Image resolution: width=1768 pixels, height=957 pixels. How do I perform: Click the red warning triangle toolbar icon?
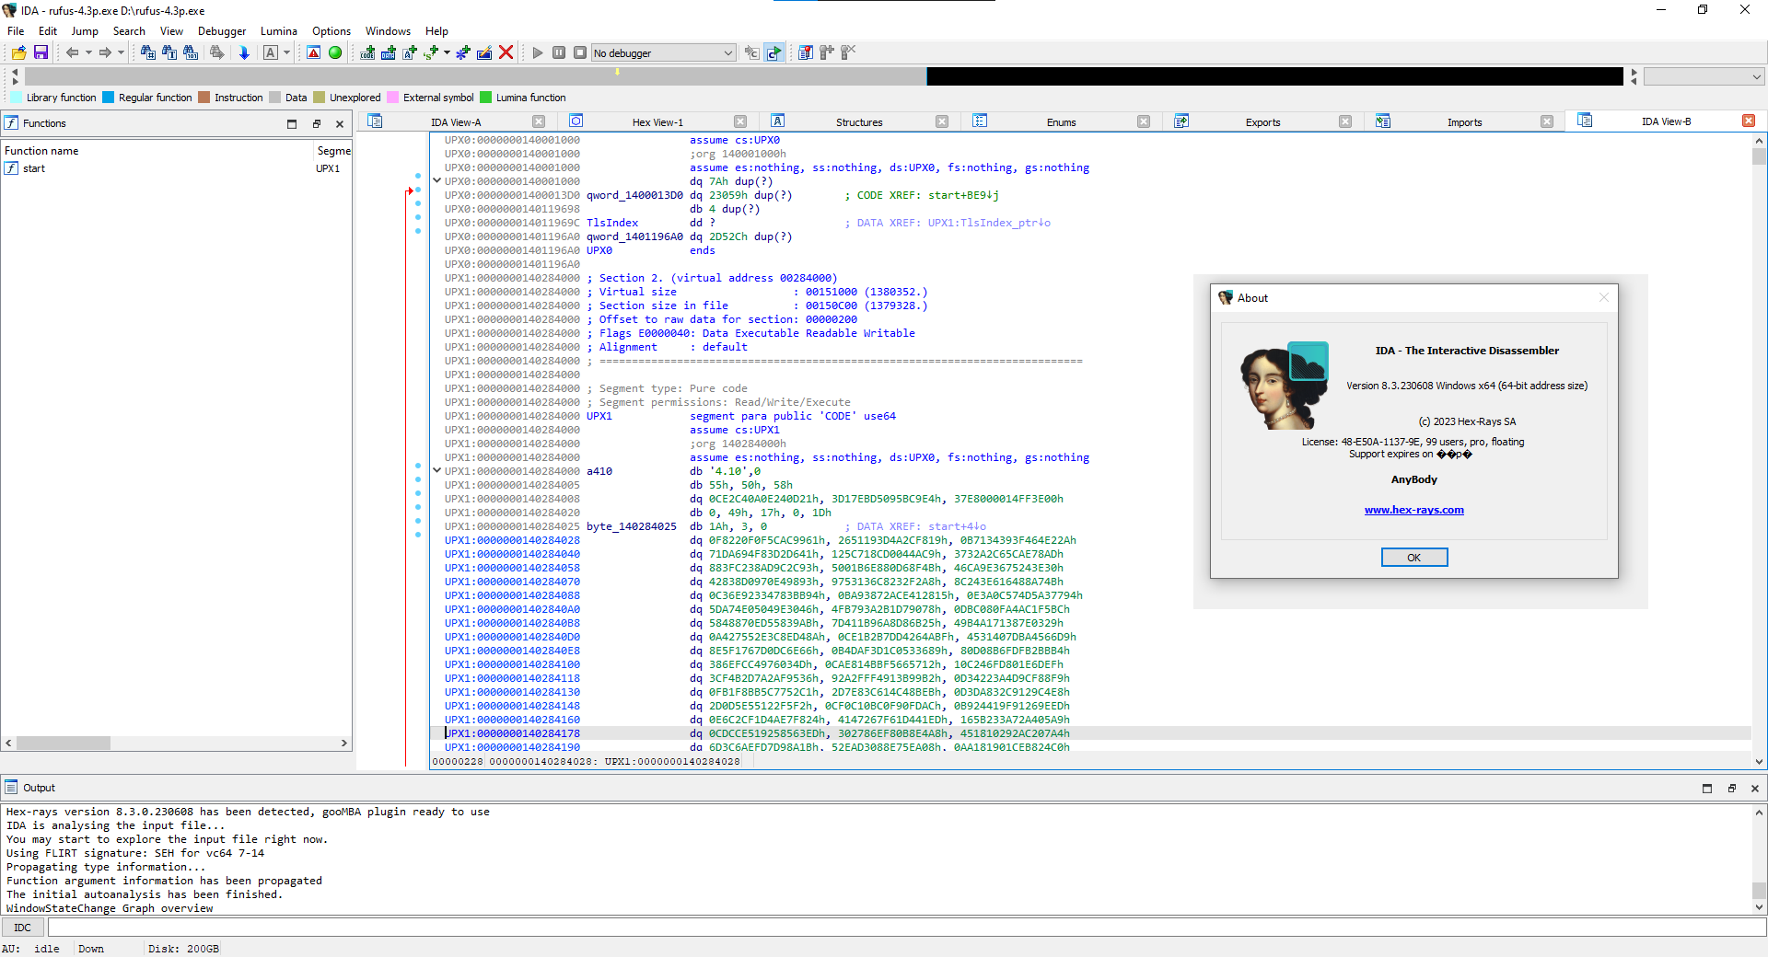tap(314, 52)
